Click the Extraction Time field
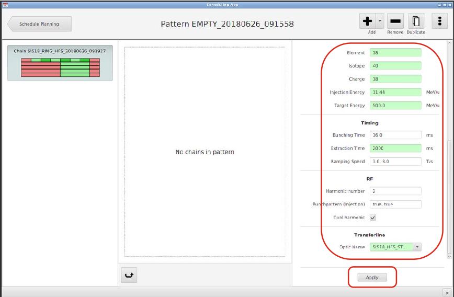 tap(395, 148)
